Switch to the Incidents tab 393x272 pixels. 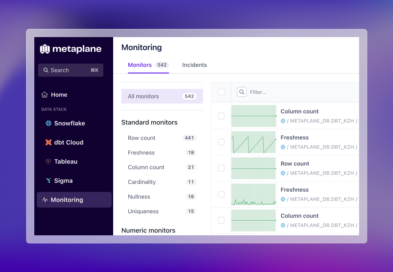click(x=194, y=65)
